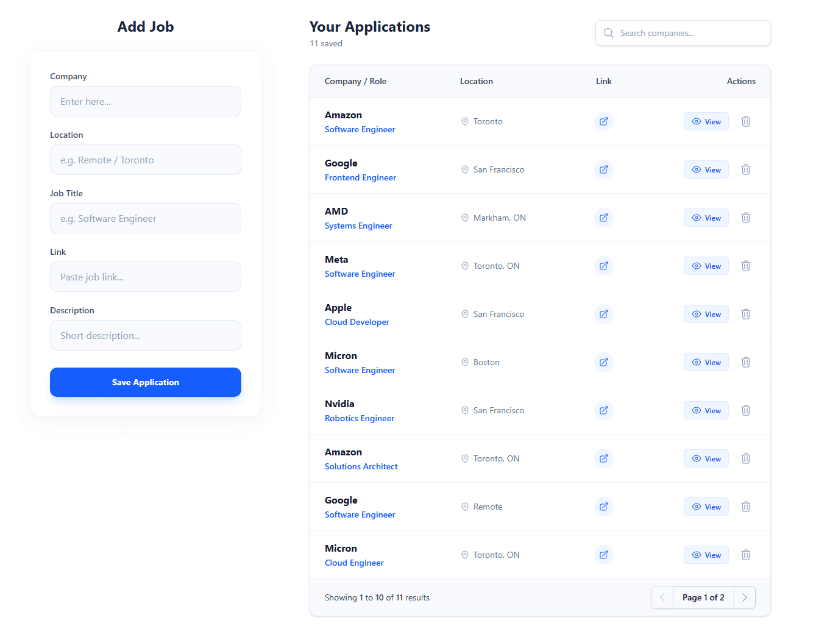
Task: Open external link icon for Nvidia Robotics Engineer
Action: point(603,410)
